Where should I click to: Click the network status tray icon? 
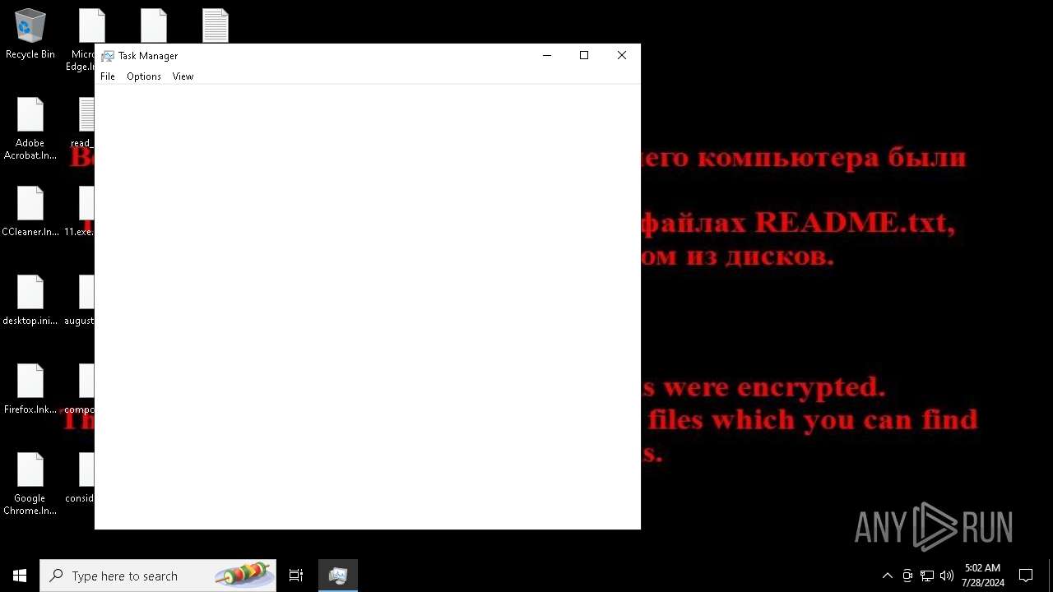[927, 576]
